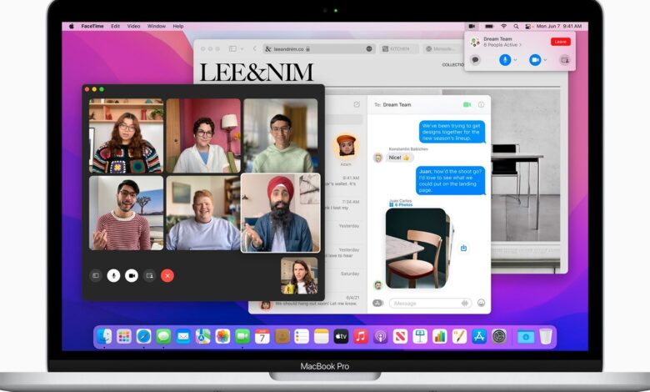Expand microphone options chevron in Dream Team panel
Image resolution: width=650 pixels, height=392 pixels.
click(515, 60)
